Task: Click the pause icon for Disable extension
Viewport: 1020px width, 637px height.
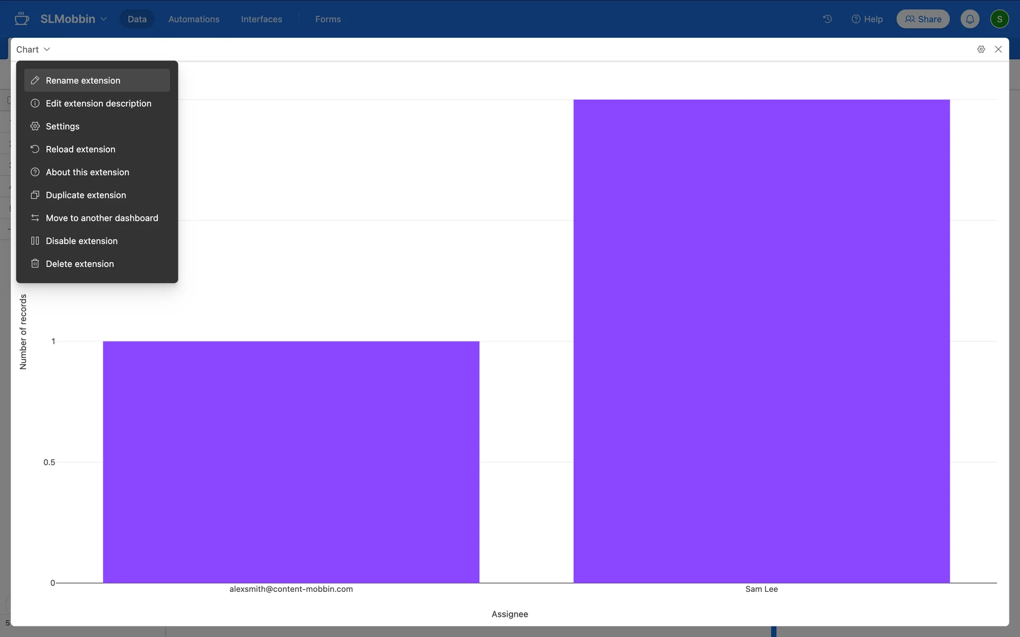Action: pos(35,241)
